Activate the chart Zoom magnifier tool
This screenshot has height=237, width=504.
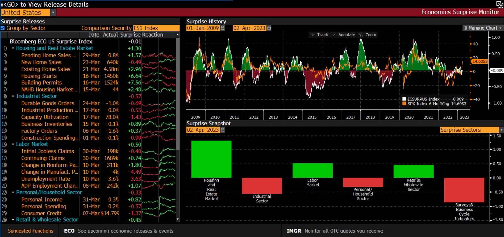[368, 35]
